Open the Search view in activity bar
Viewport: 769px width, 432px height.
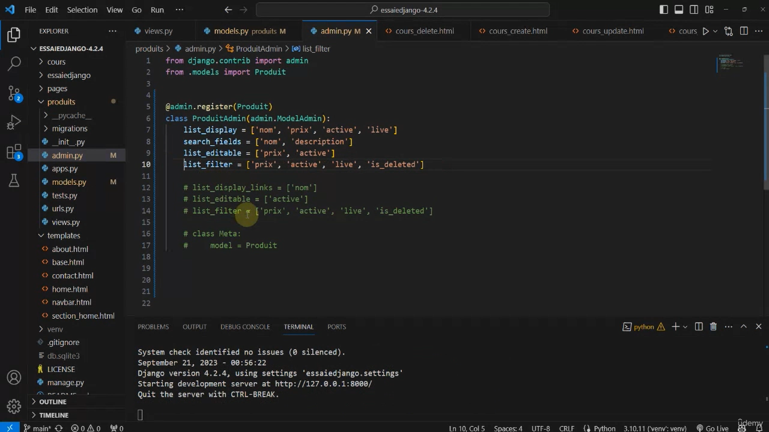click(14, 63)
